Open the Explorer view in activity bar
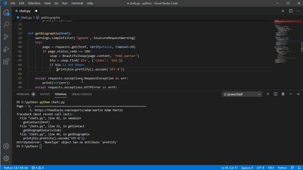Image resolution: width=303 pixels, height=170 pixels. (6, 13)
